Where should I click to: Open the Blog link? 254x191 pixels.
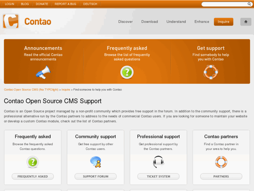[x=25, y=4]
